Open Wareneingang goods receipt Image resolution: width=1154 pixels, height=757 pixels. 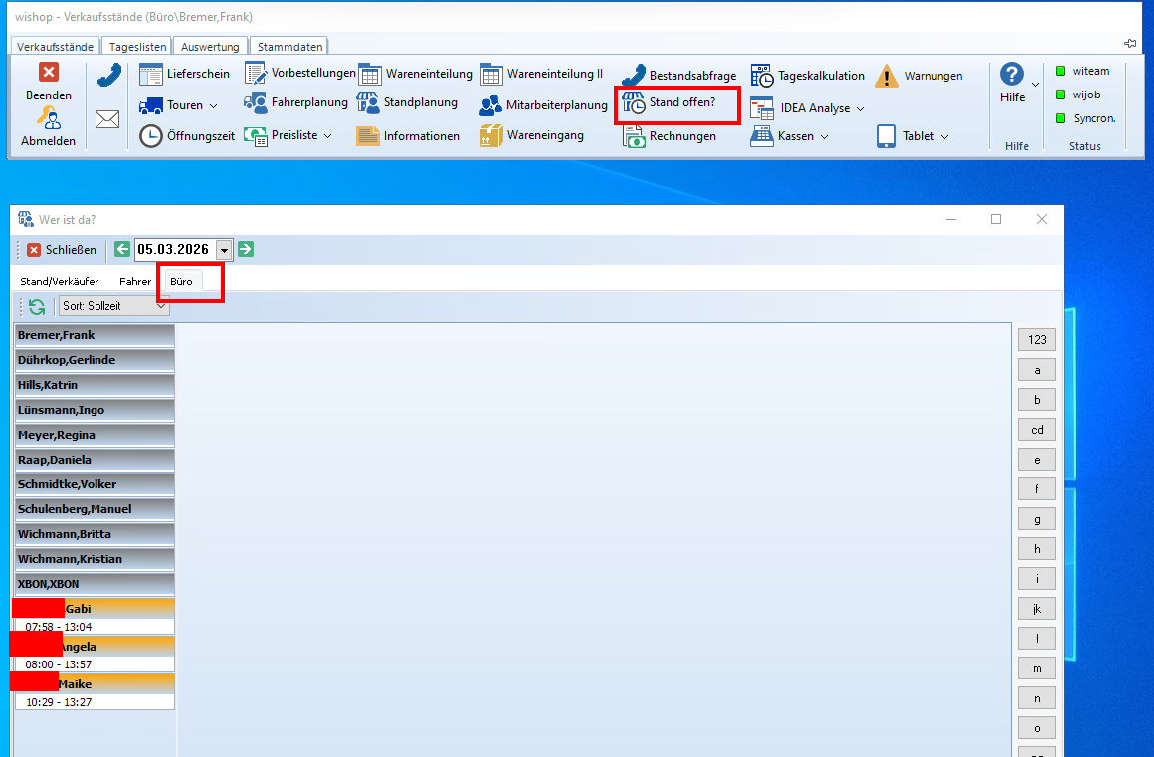[491, 135]
